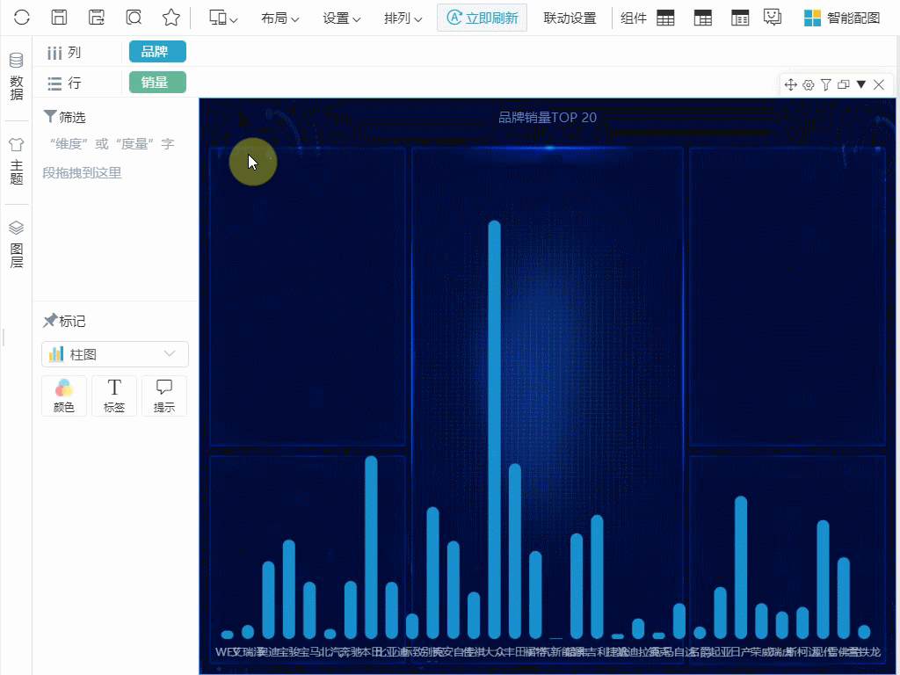900x675 pixels.
Task: Open the 布局 layout menu
Action: coord(280,18)
